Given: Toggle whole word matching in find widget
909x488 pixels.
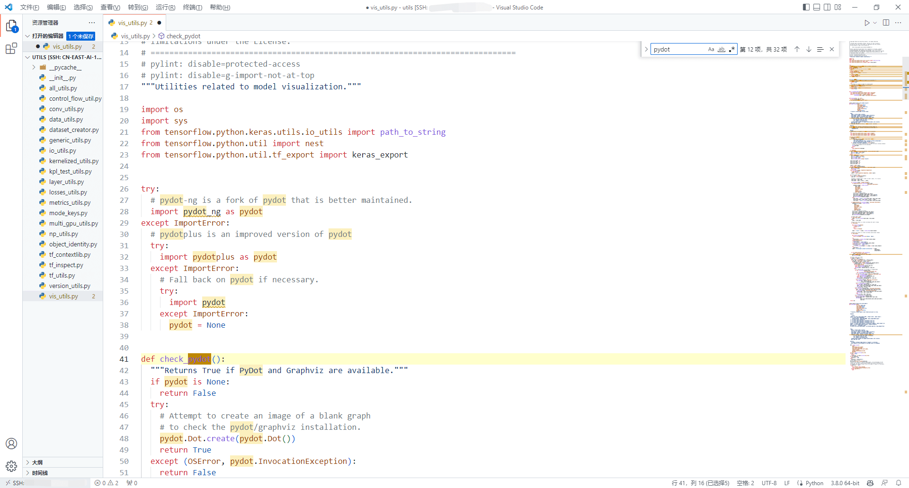Looking at the screenshot, I should point(722,49).
